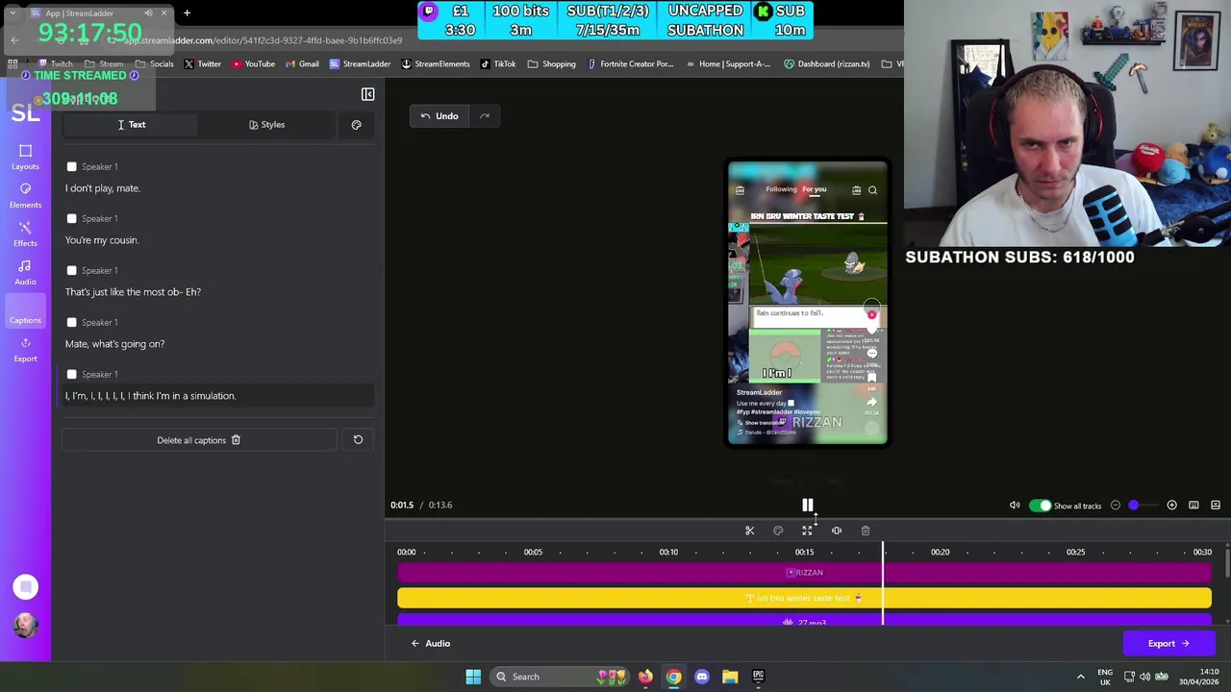
Task: Open File Explorer from the taskbar
Action: click(730, 677)
